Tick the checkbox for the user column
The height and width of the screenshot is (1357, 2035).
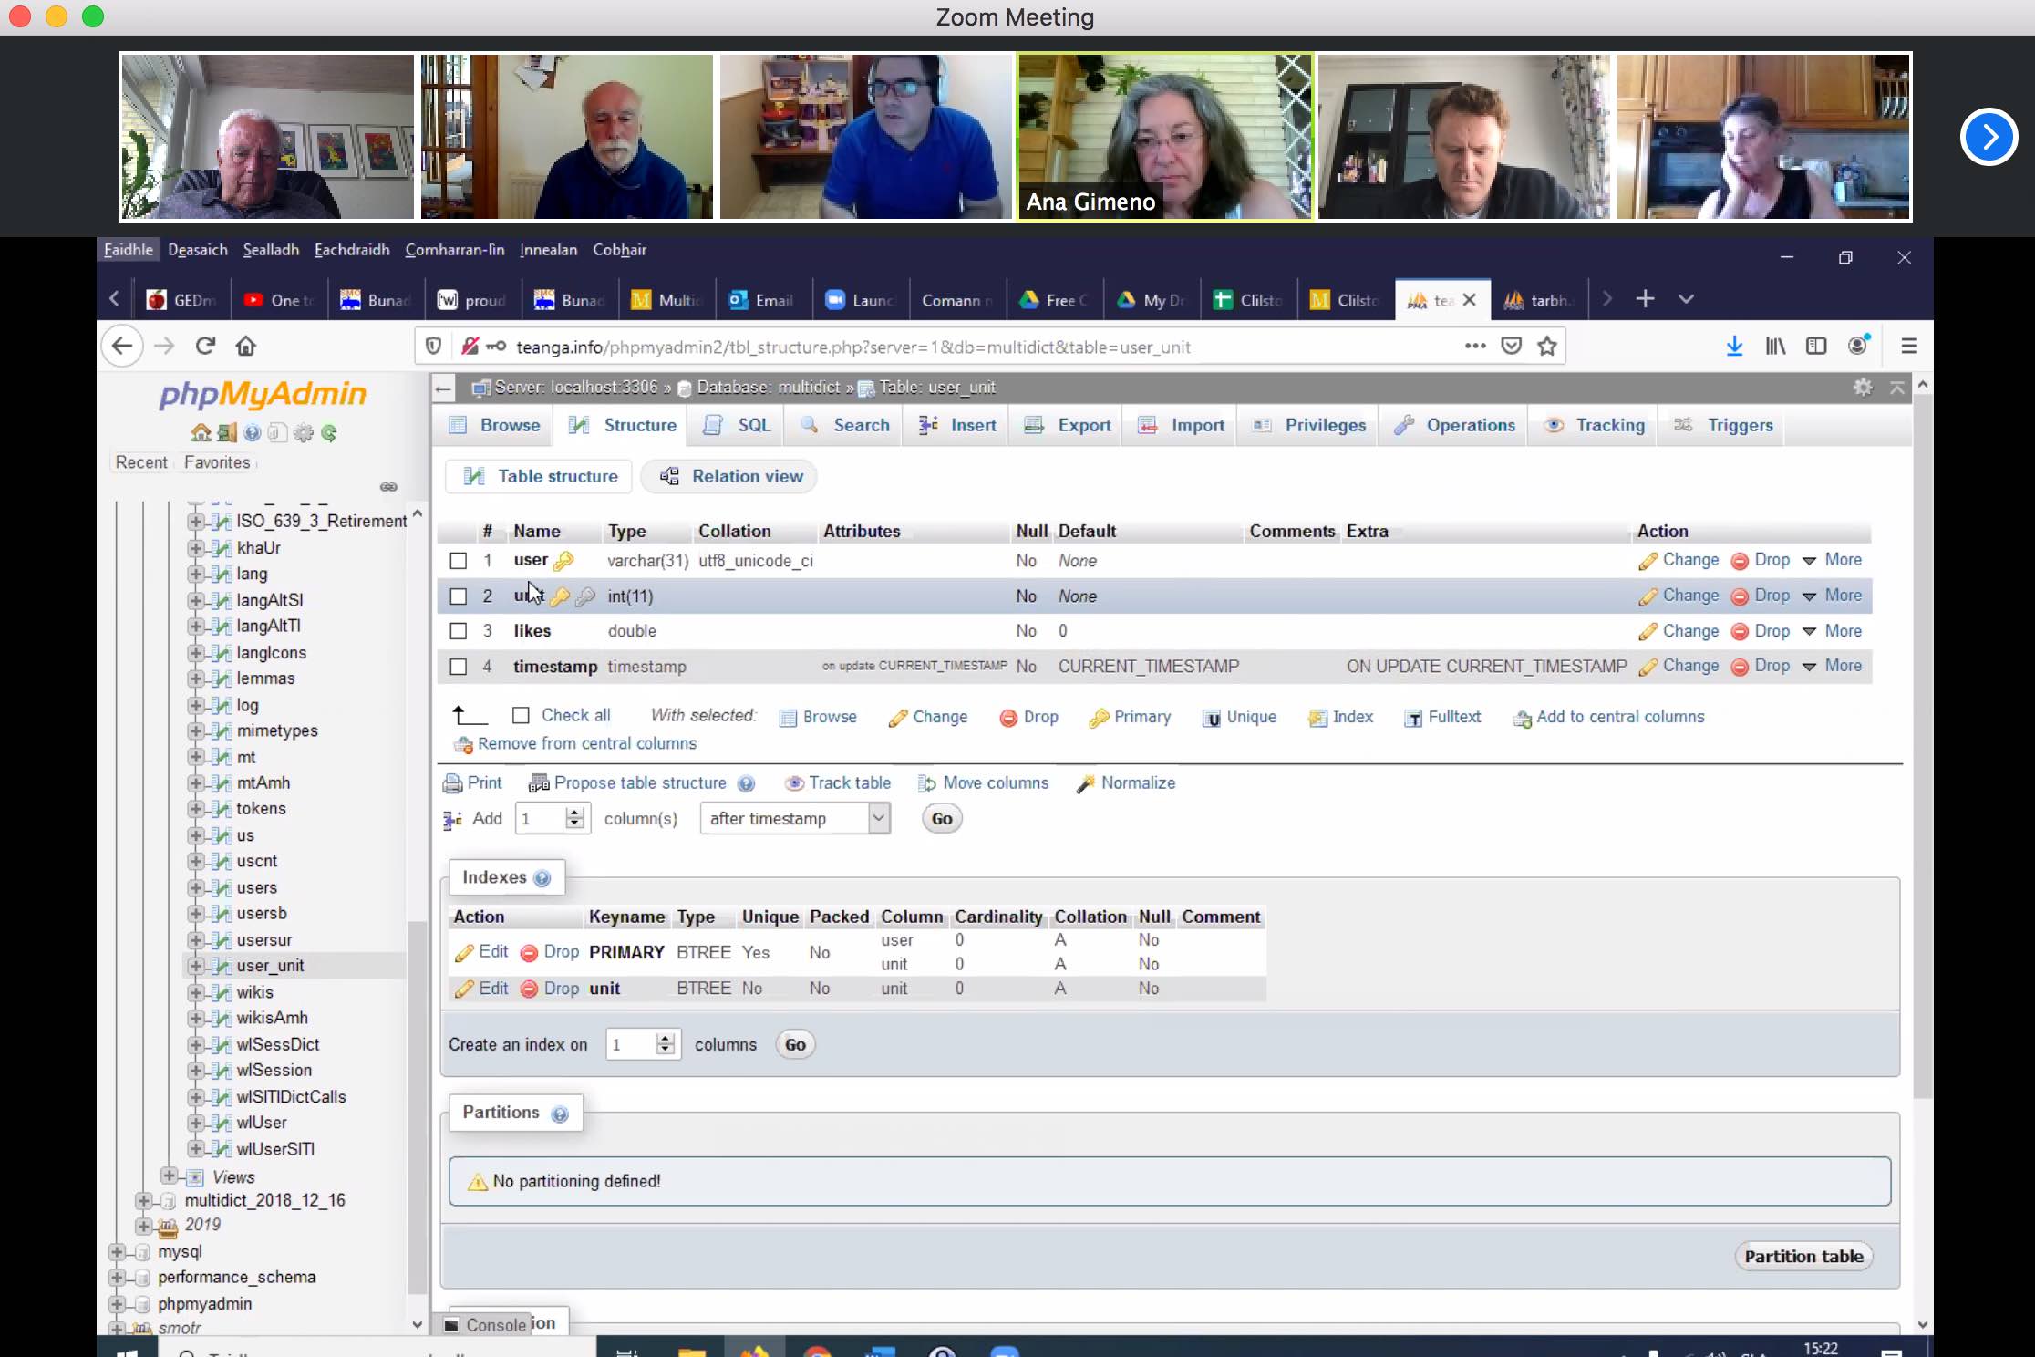[x=459, y=561]
